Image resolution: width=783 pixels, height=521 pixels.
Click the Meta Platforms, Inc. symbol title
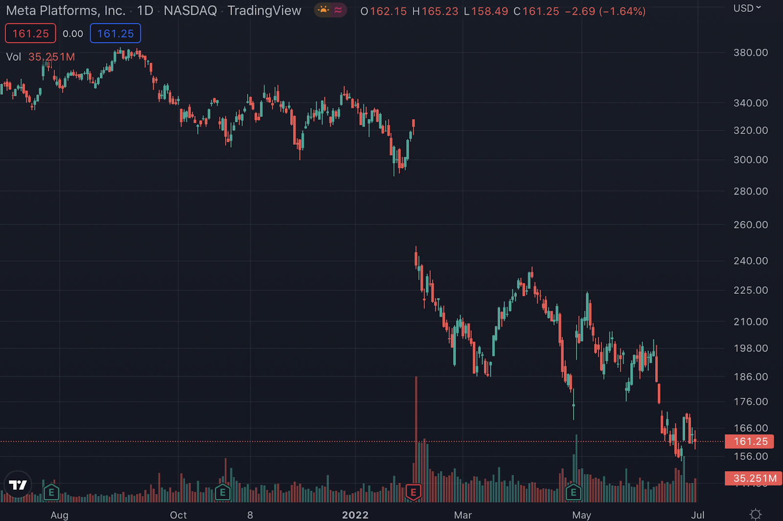(66, 11)
